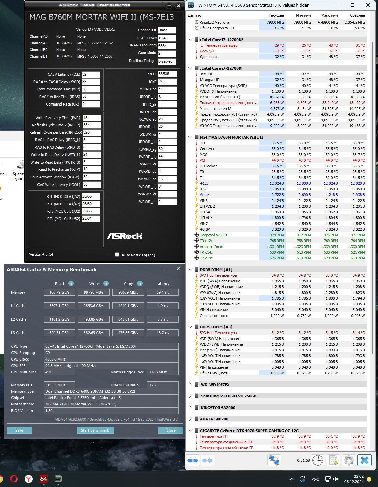Viewport: 378px width, 487px height.
Task: Expand Samsung SSD 860 EVO 250GB group
Action: click(x=190, y=396)
